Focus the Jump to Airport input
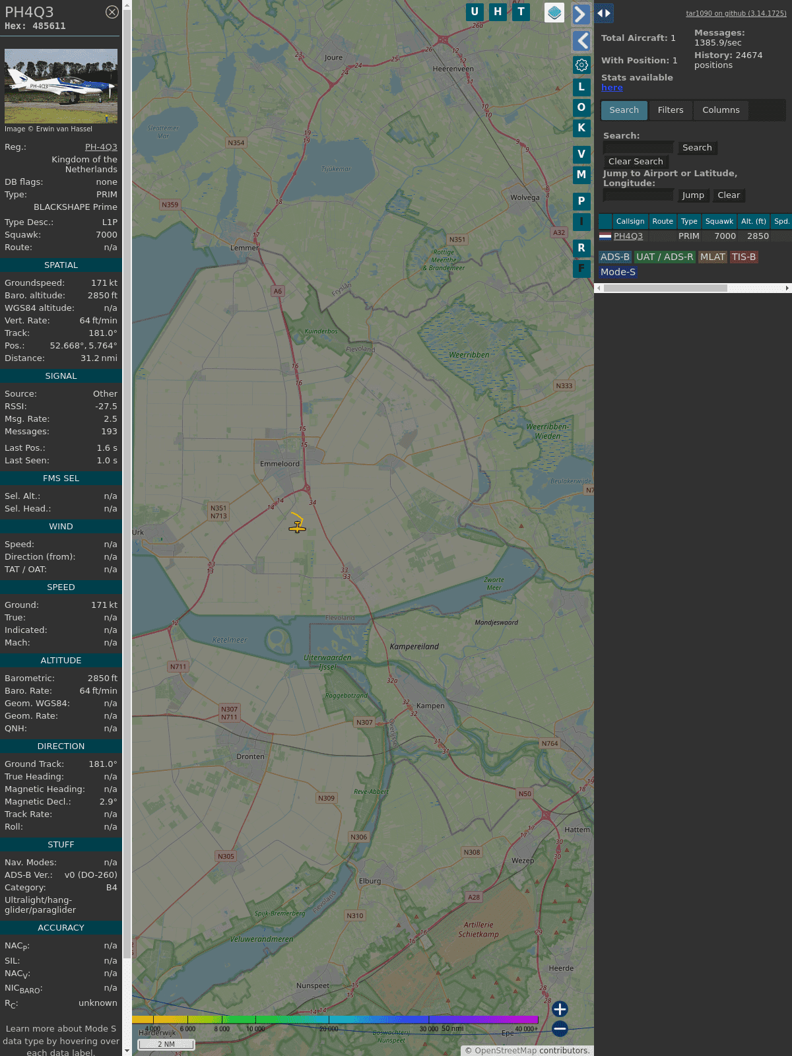792x1056 pixels. tap(638, 195)
